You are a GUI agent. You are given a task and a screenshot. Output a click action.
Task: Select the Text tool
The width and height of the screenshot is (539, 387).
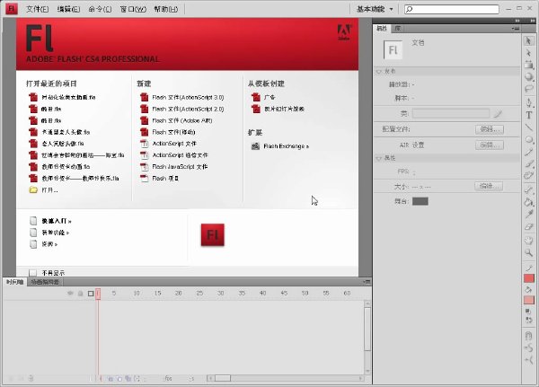pyautogui.click(x=529, y=115)
